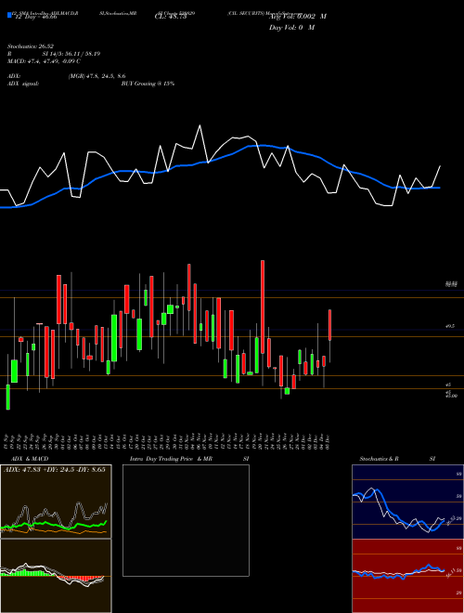Click the last red candlestick on the right

click(330, 325)
